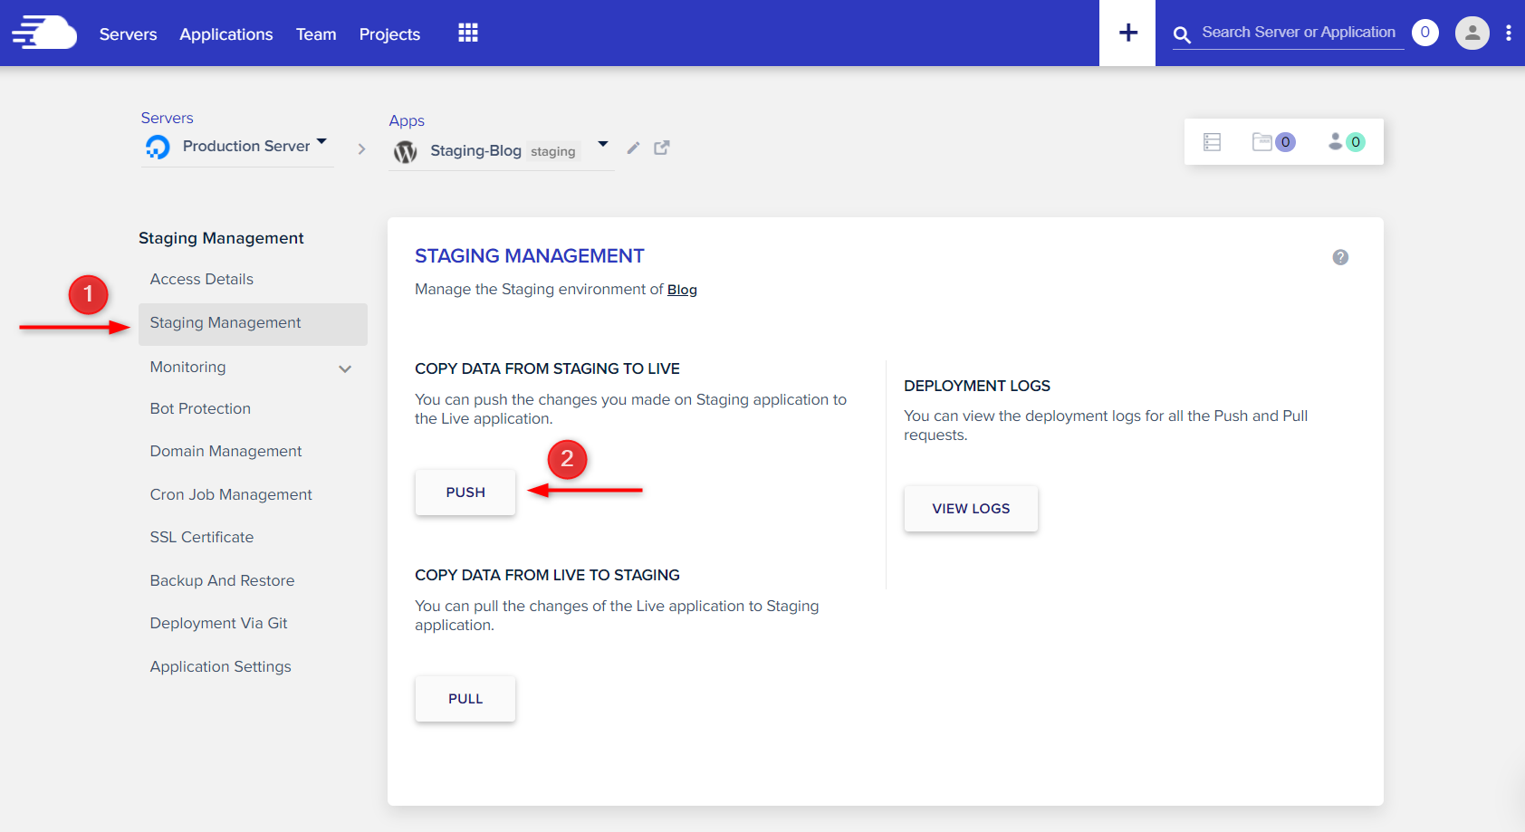Open app in new window icon
The image size is (1525, 832).
[x=662, y=148]
